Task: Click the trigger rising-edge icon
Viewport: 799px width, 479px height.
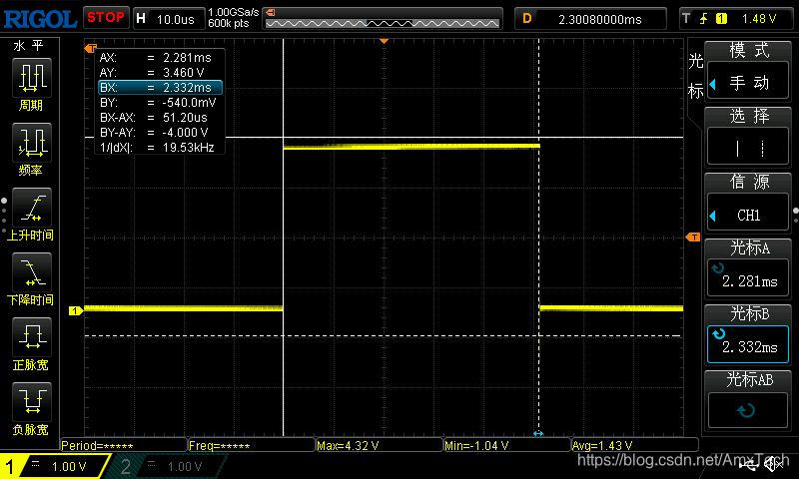Action: coord(704,19)
